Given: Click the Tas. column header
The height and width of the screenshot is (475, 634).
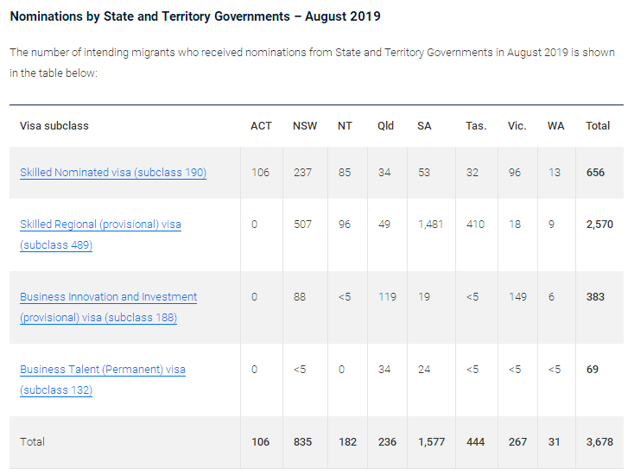Looking at the screenshot, I should 476,126.
